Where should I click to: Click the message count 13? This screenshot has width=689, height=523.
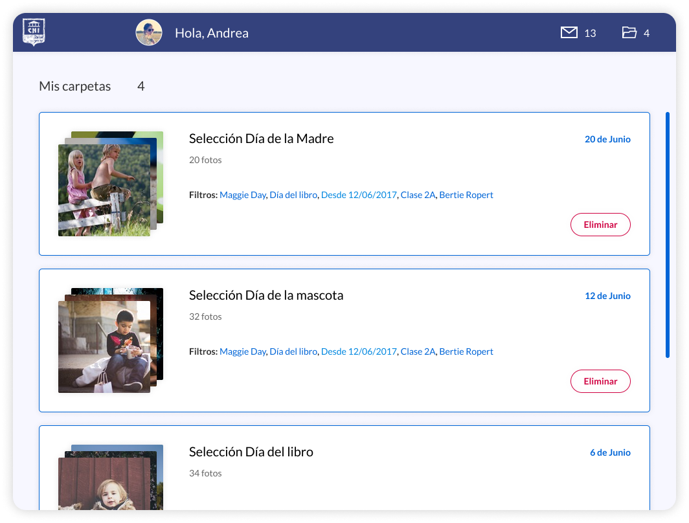tap(590, 34)
